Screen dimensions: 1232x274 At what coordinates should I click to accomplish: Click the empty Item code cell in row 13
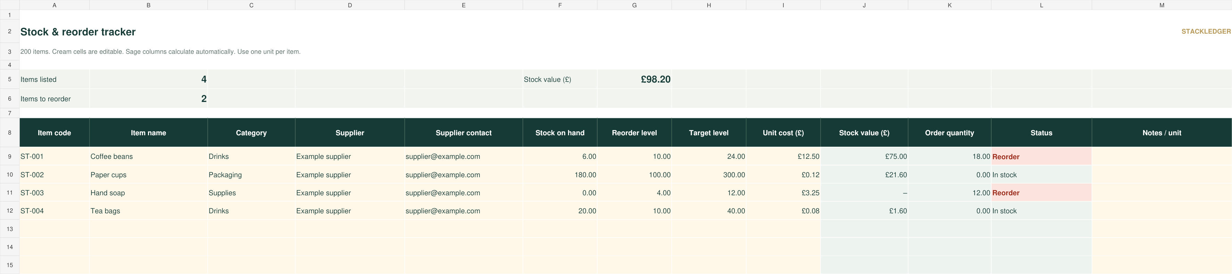click(x=54, y=229)
